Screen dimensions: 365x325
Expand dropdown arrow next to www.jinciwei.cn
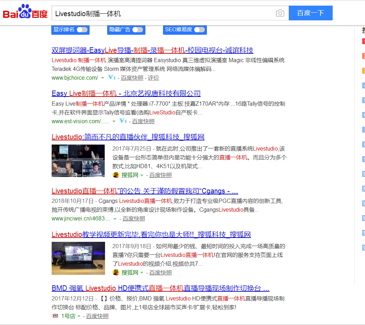(115, 219)
